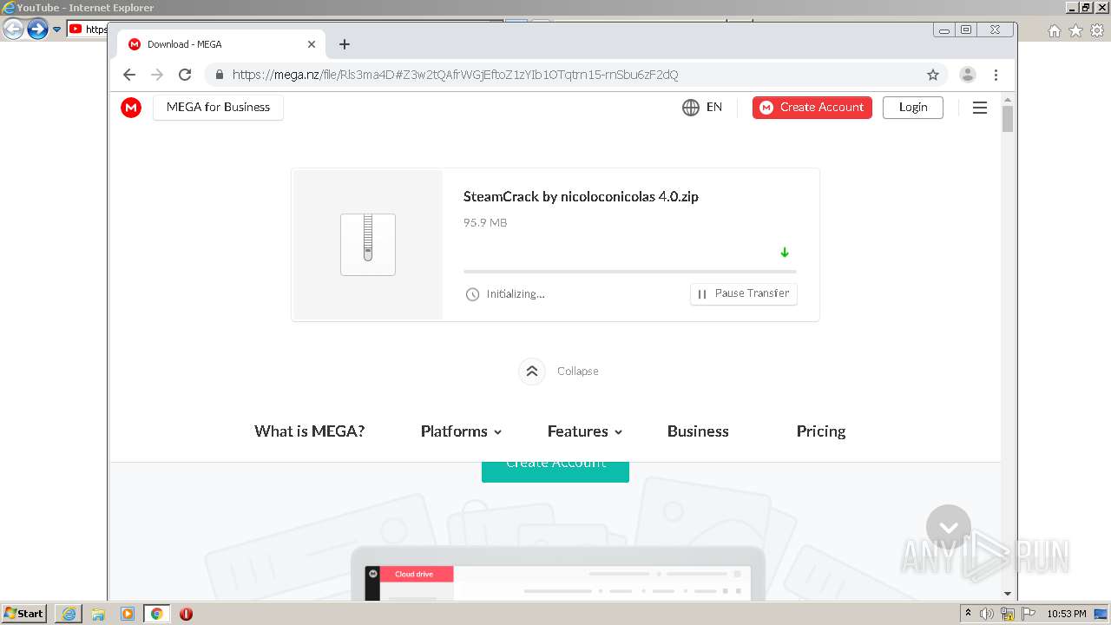The image size is (1111, 625).
Task: Click the MEGA red logo
Action: (x=131, y=108)
